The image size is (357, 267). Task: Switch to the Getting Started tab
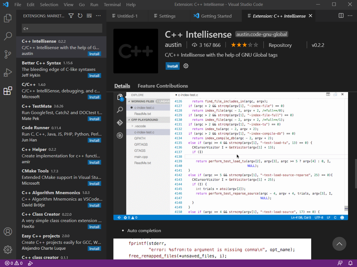[x=216, y=16]
